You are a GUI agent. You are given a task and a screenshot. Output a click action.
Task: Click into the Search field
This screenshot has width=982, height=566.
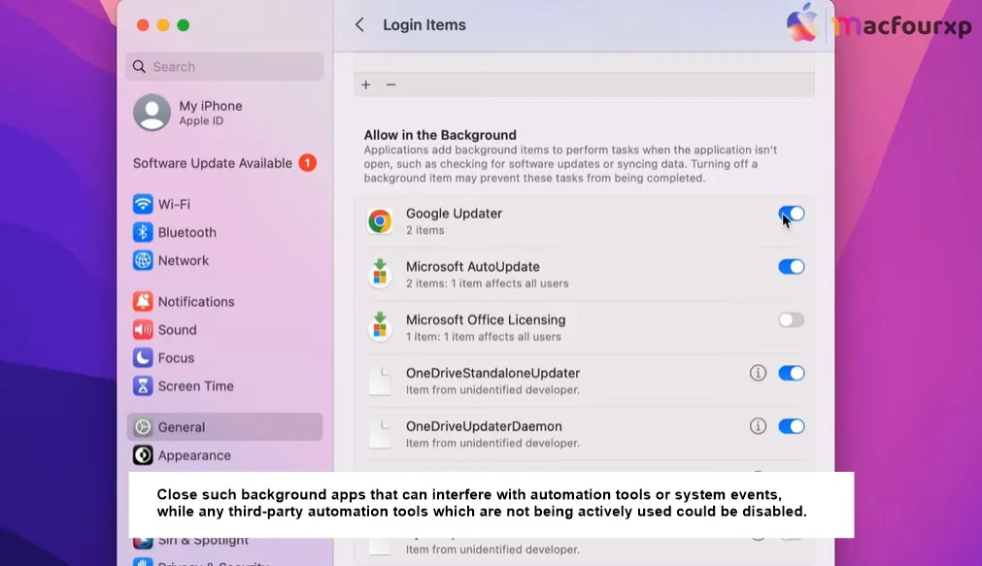224,66
